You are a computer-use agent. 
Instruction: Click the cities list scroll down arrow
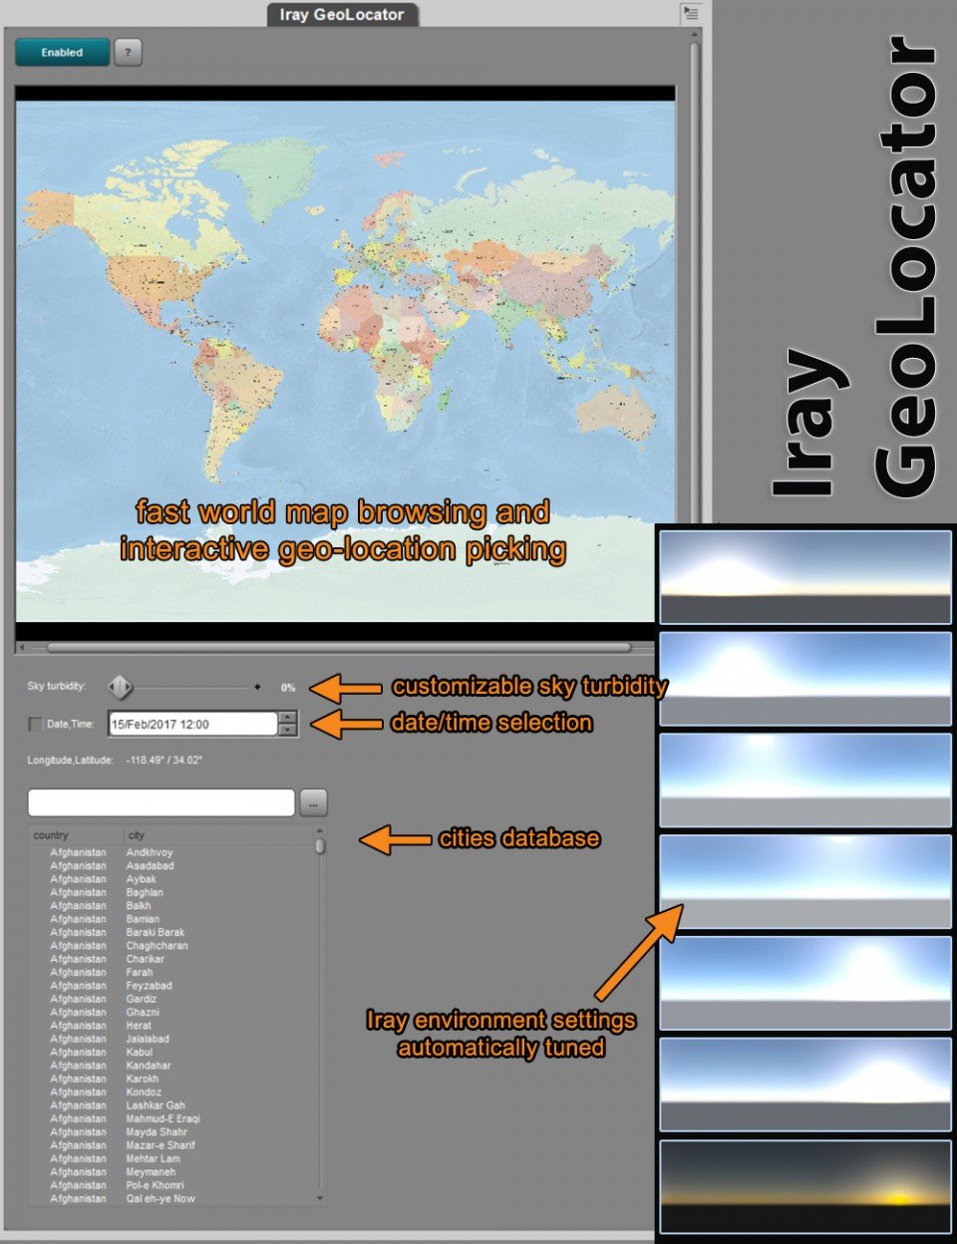(320, 1198)
